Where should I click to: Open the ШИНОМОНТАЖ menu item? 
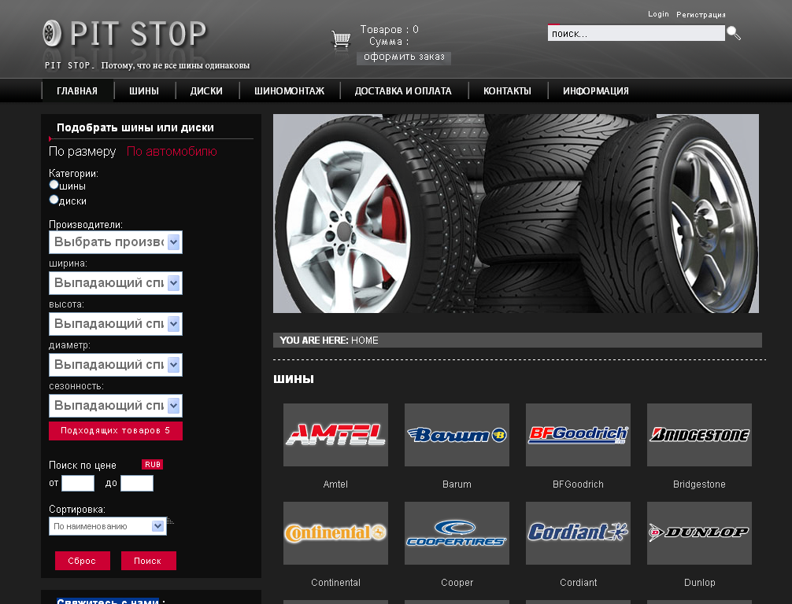coord(289,91)
